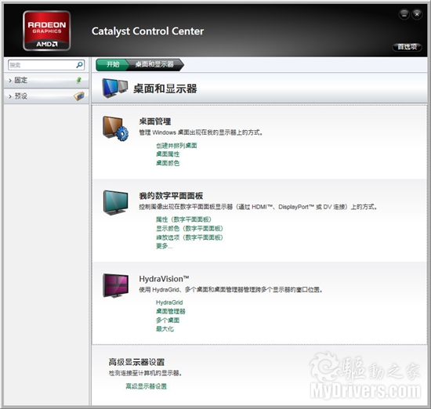This screenshot has height=409, width=431.
Task: Click the 更多... link
Action: coord(164,246)
